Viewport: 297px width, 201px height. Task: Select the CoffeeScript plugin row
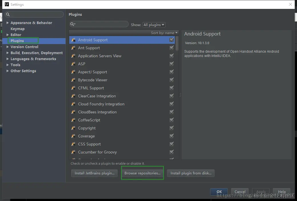click(122, 120)
